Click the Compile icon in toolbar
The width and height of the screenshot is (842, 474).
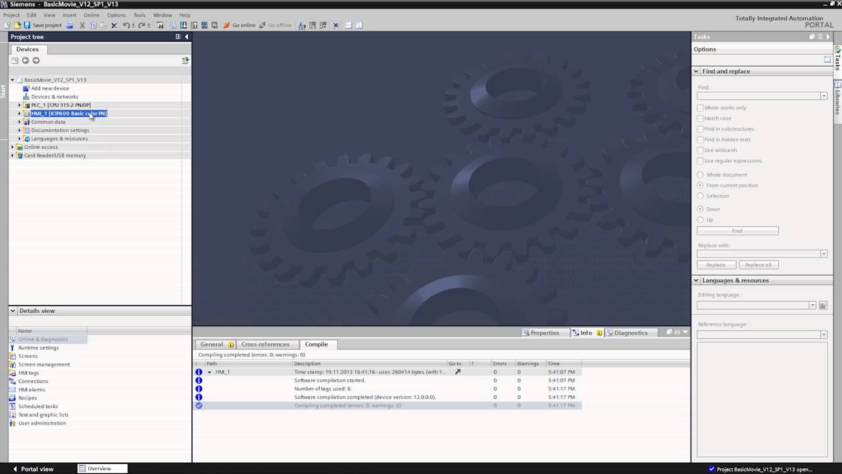coord(173,25)
